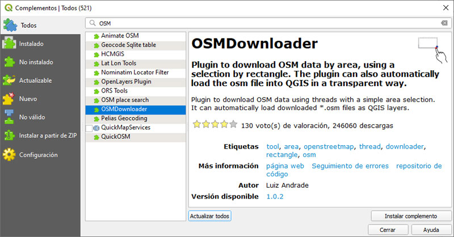
Task: Select Nominatim Locator Filter row
Action: point(136,73)
